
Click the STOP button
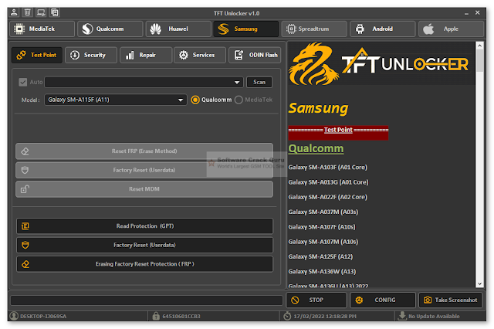coord(316,300)
